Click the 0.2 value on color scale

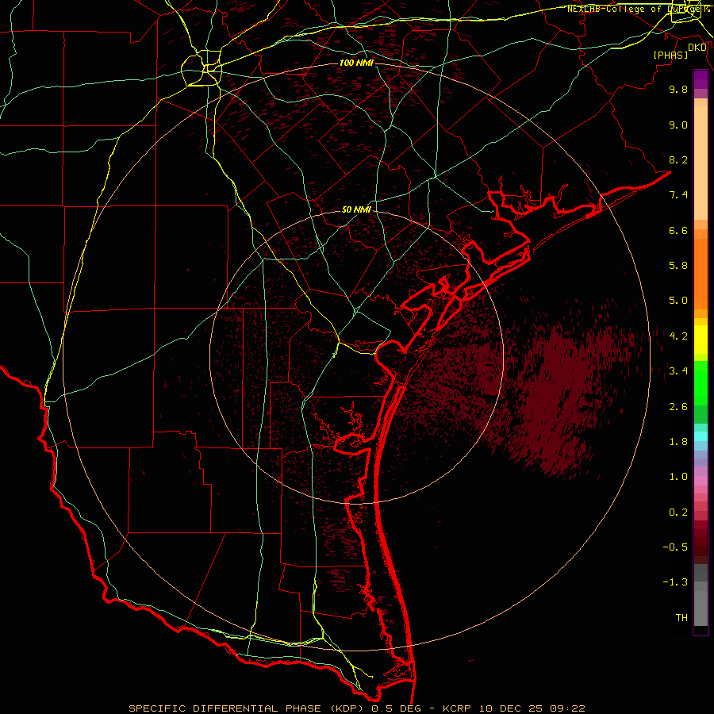tap(678, 512)
